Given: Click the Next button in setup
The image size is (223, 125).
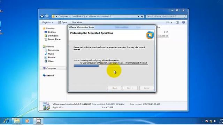Looking at the screenshot, I should point(130,88).
